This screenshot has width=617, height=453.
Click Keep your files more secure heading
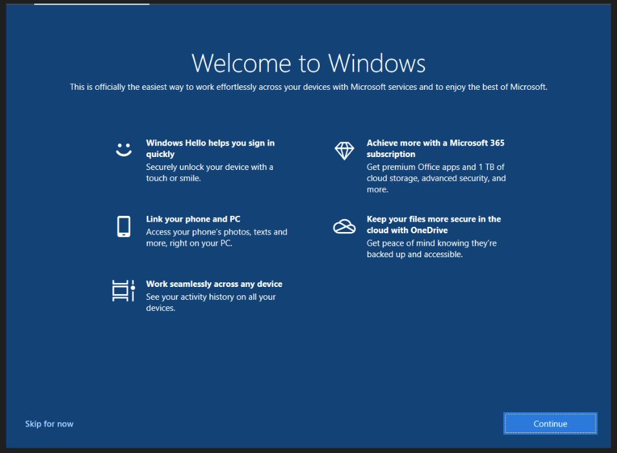click(434, 224)
